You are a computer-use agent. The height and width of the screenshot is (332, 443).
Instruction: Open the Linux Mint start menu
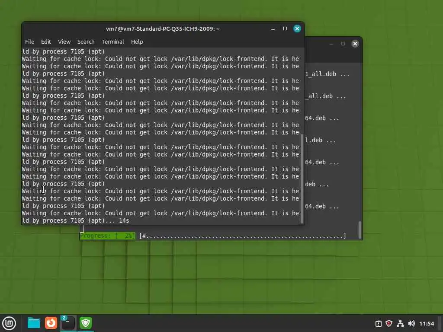point(9,323)
